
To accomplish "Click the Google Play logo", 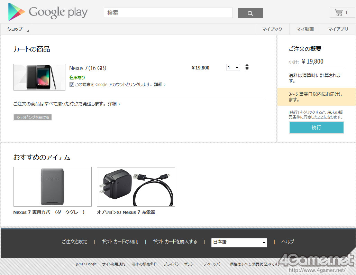I will point(48,12).
